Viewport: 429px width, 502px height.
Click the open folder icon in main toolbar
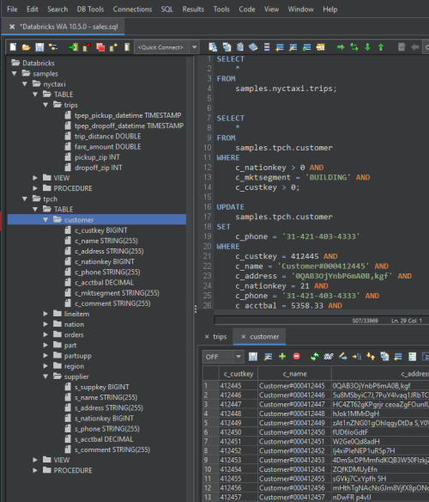click(x=26, y=47)
